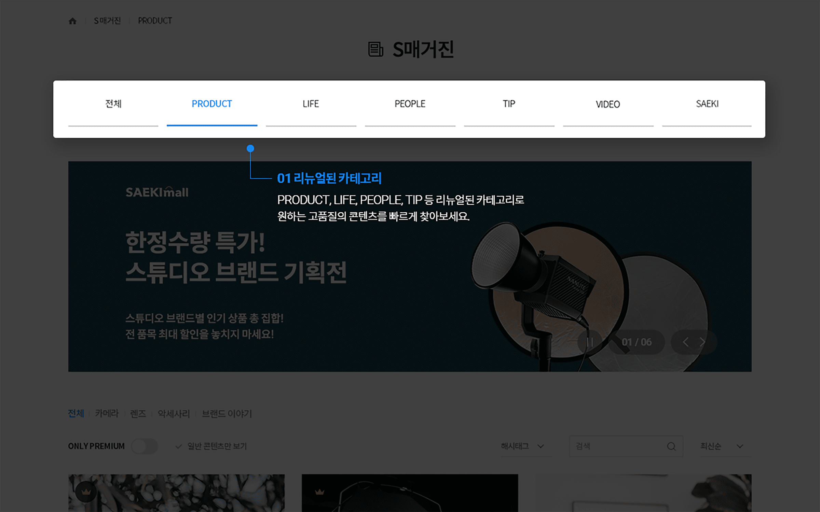
Task: Go to next banner slide arrow
Action: point(702,342)
